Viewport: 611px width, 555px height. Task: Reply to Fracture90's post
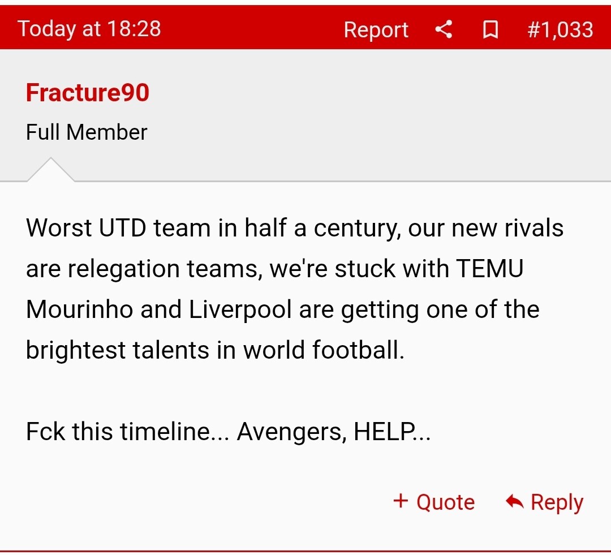click(x=544, y=502)
